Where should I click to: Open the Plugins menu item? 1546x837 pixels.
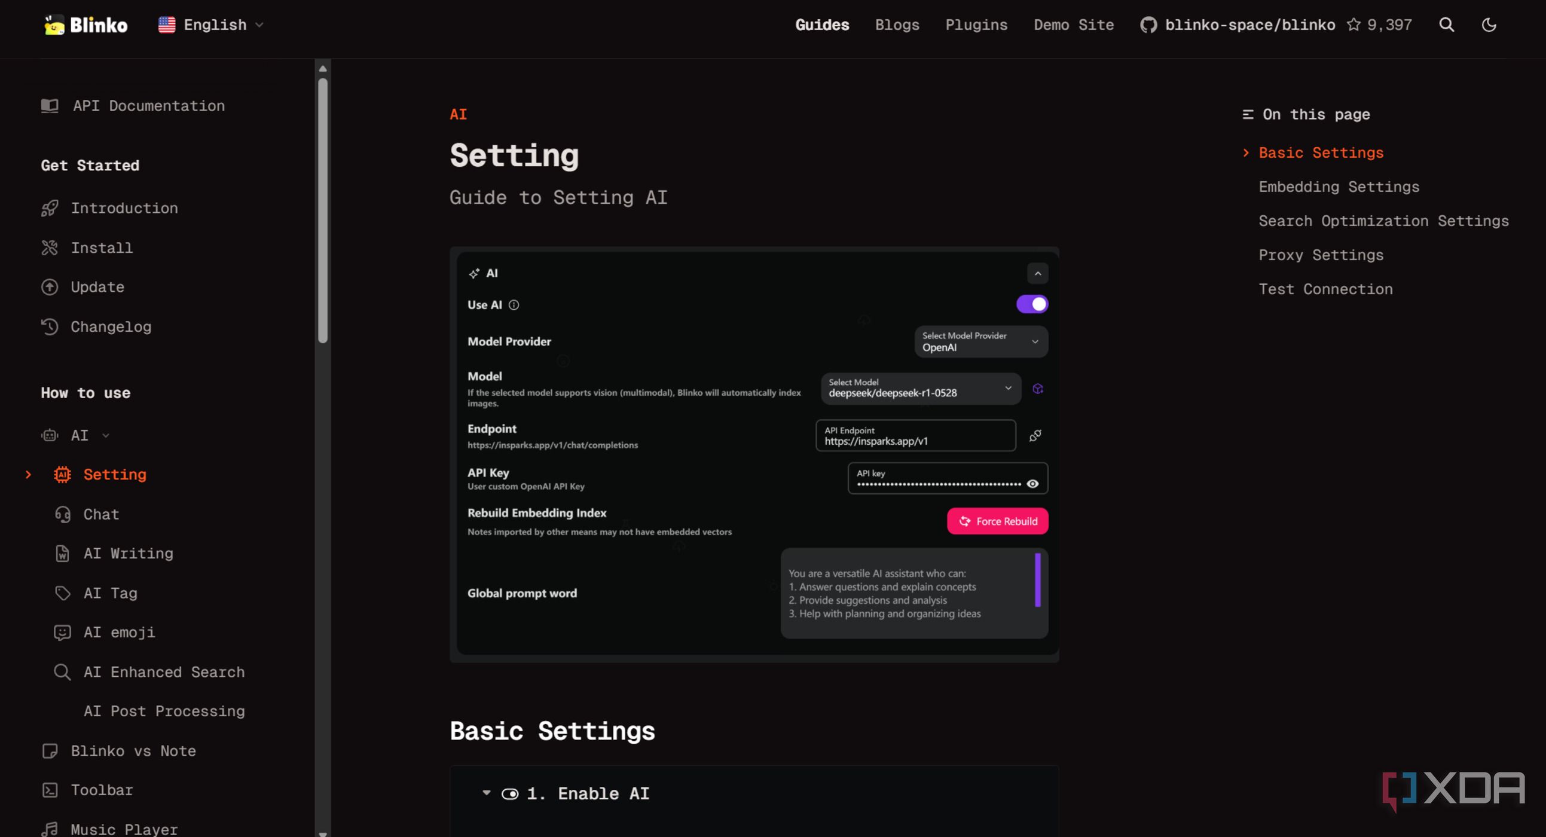pyautogui.click(x=976, y=25)
